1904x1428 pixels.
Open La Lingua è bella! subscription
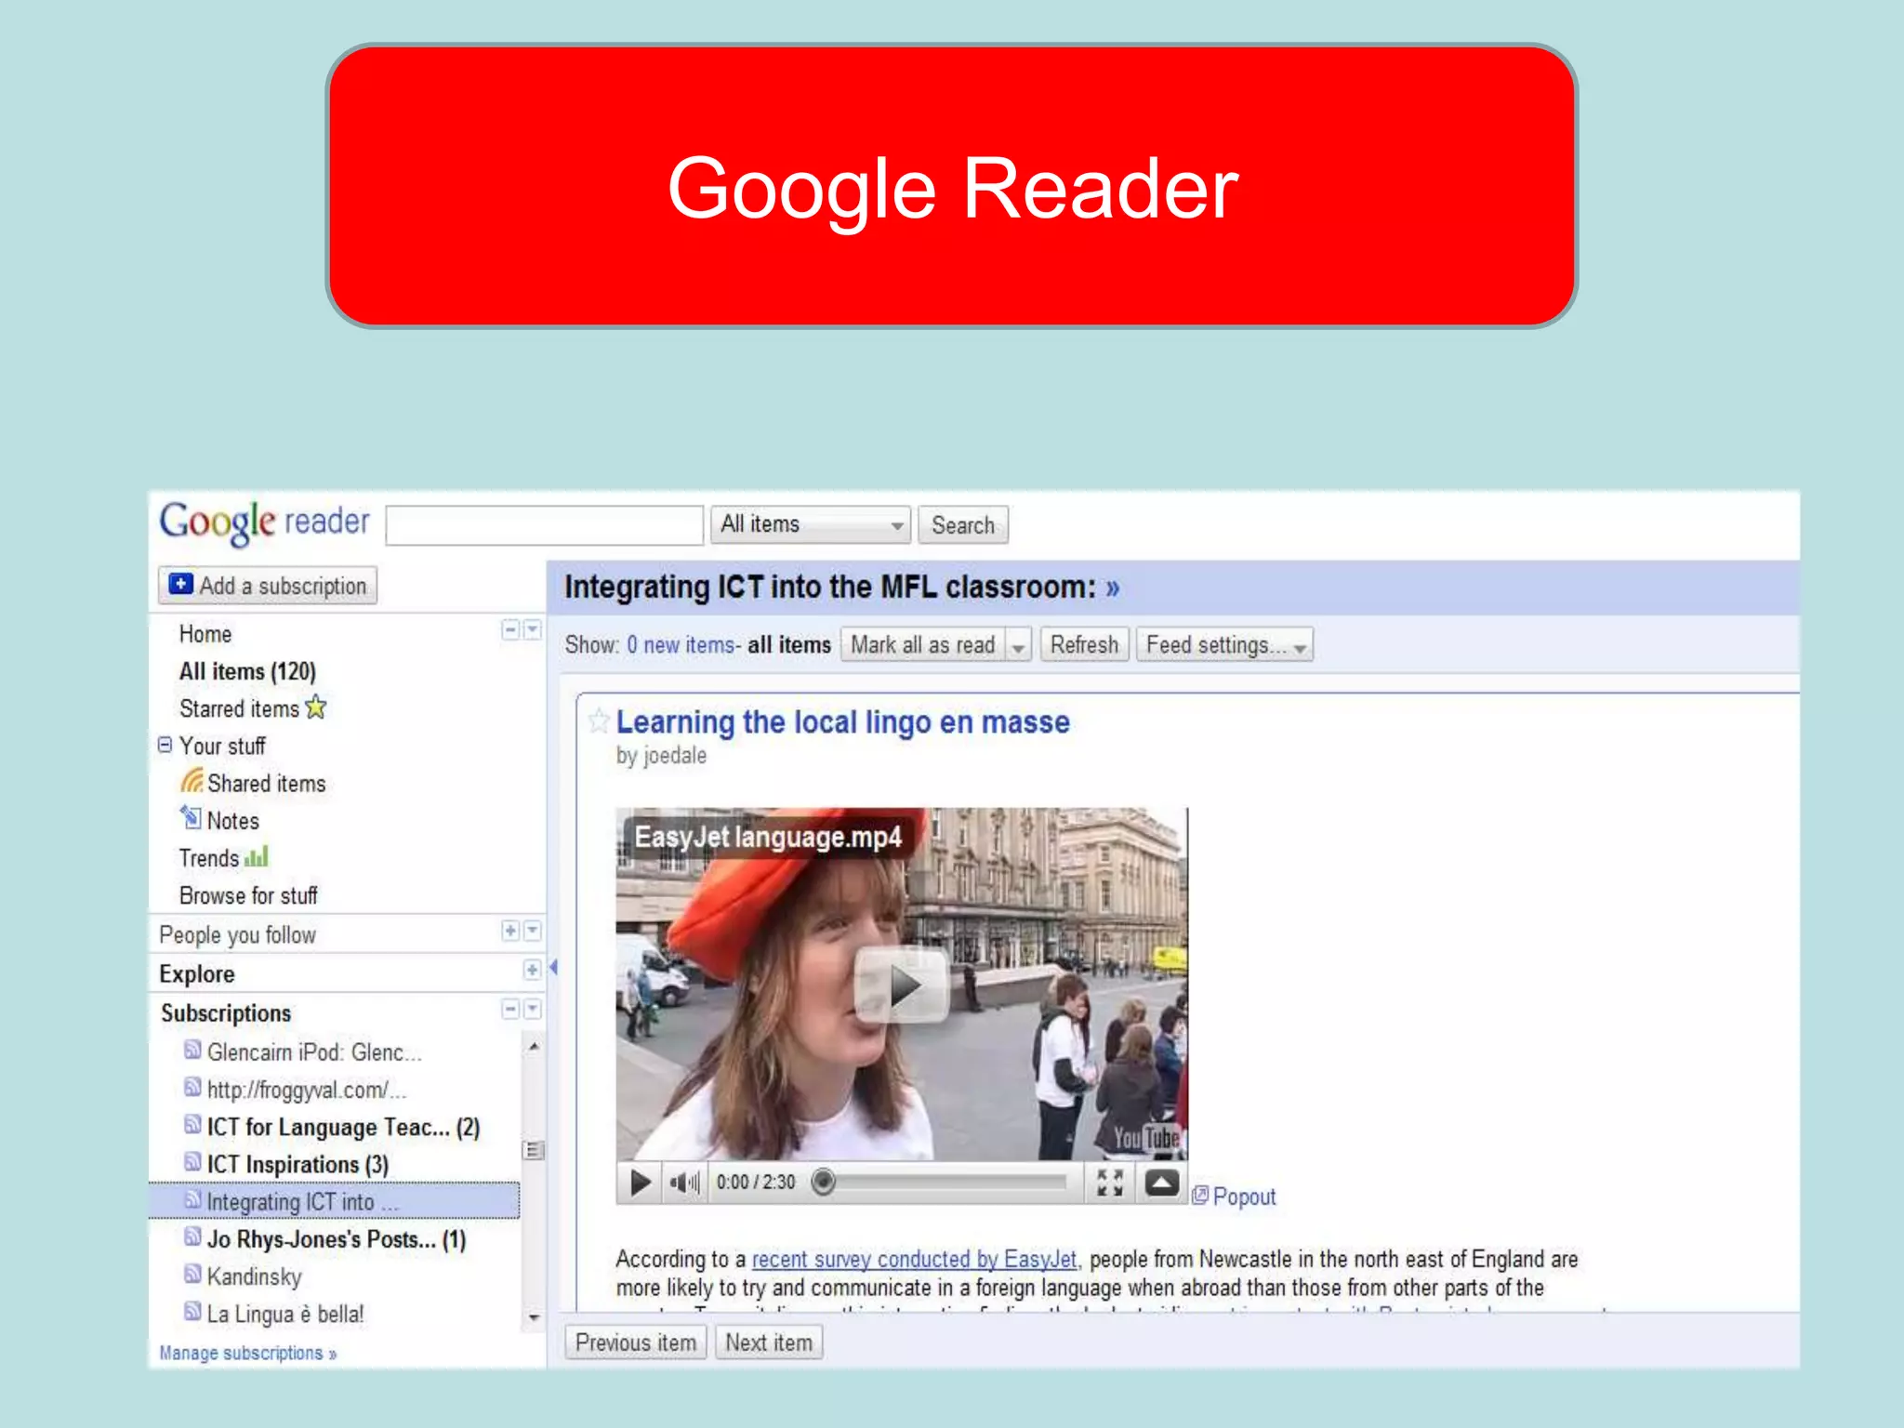pyautogui.click(x=285, y=1314)
